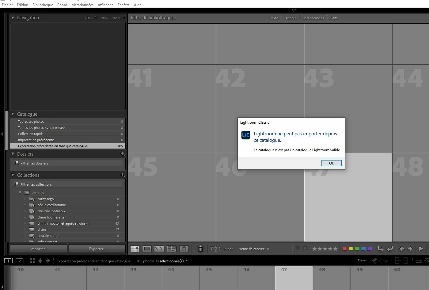Open the Fichier menu
The width and height of the screenshot is (429, 290).
click(x=7, y=5)
